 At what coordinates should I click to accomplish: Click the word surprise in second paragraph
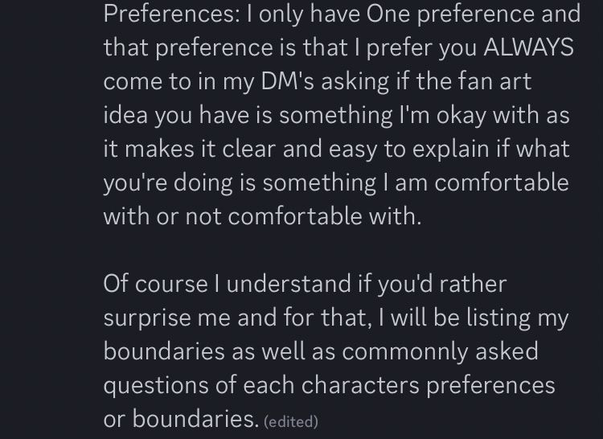click(x=147, y=318)
